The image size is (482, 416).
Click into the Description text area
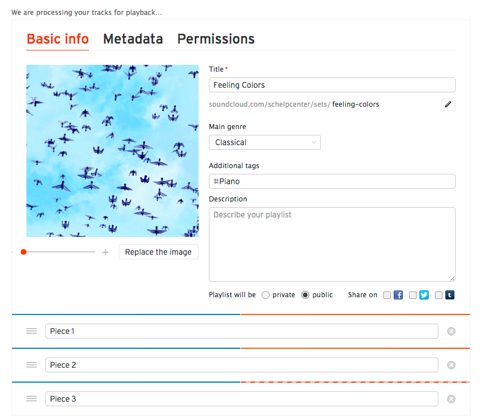[x=332, y=244]
